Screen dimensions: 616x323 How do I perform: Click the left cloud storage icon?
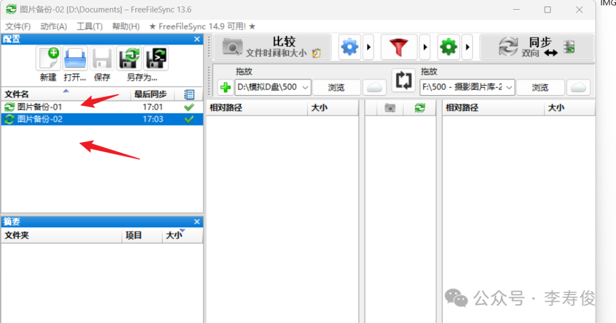coord(374,88)
